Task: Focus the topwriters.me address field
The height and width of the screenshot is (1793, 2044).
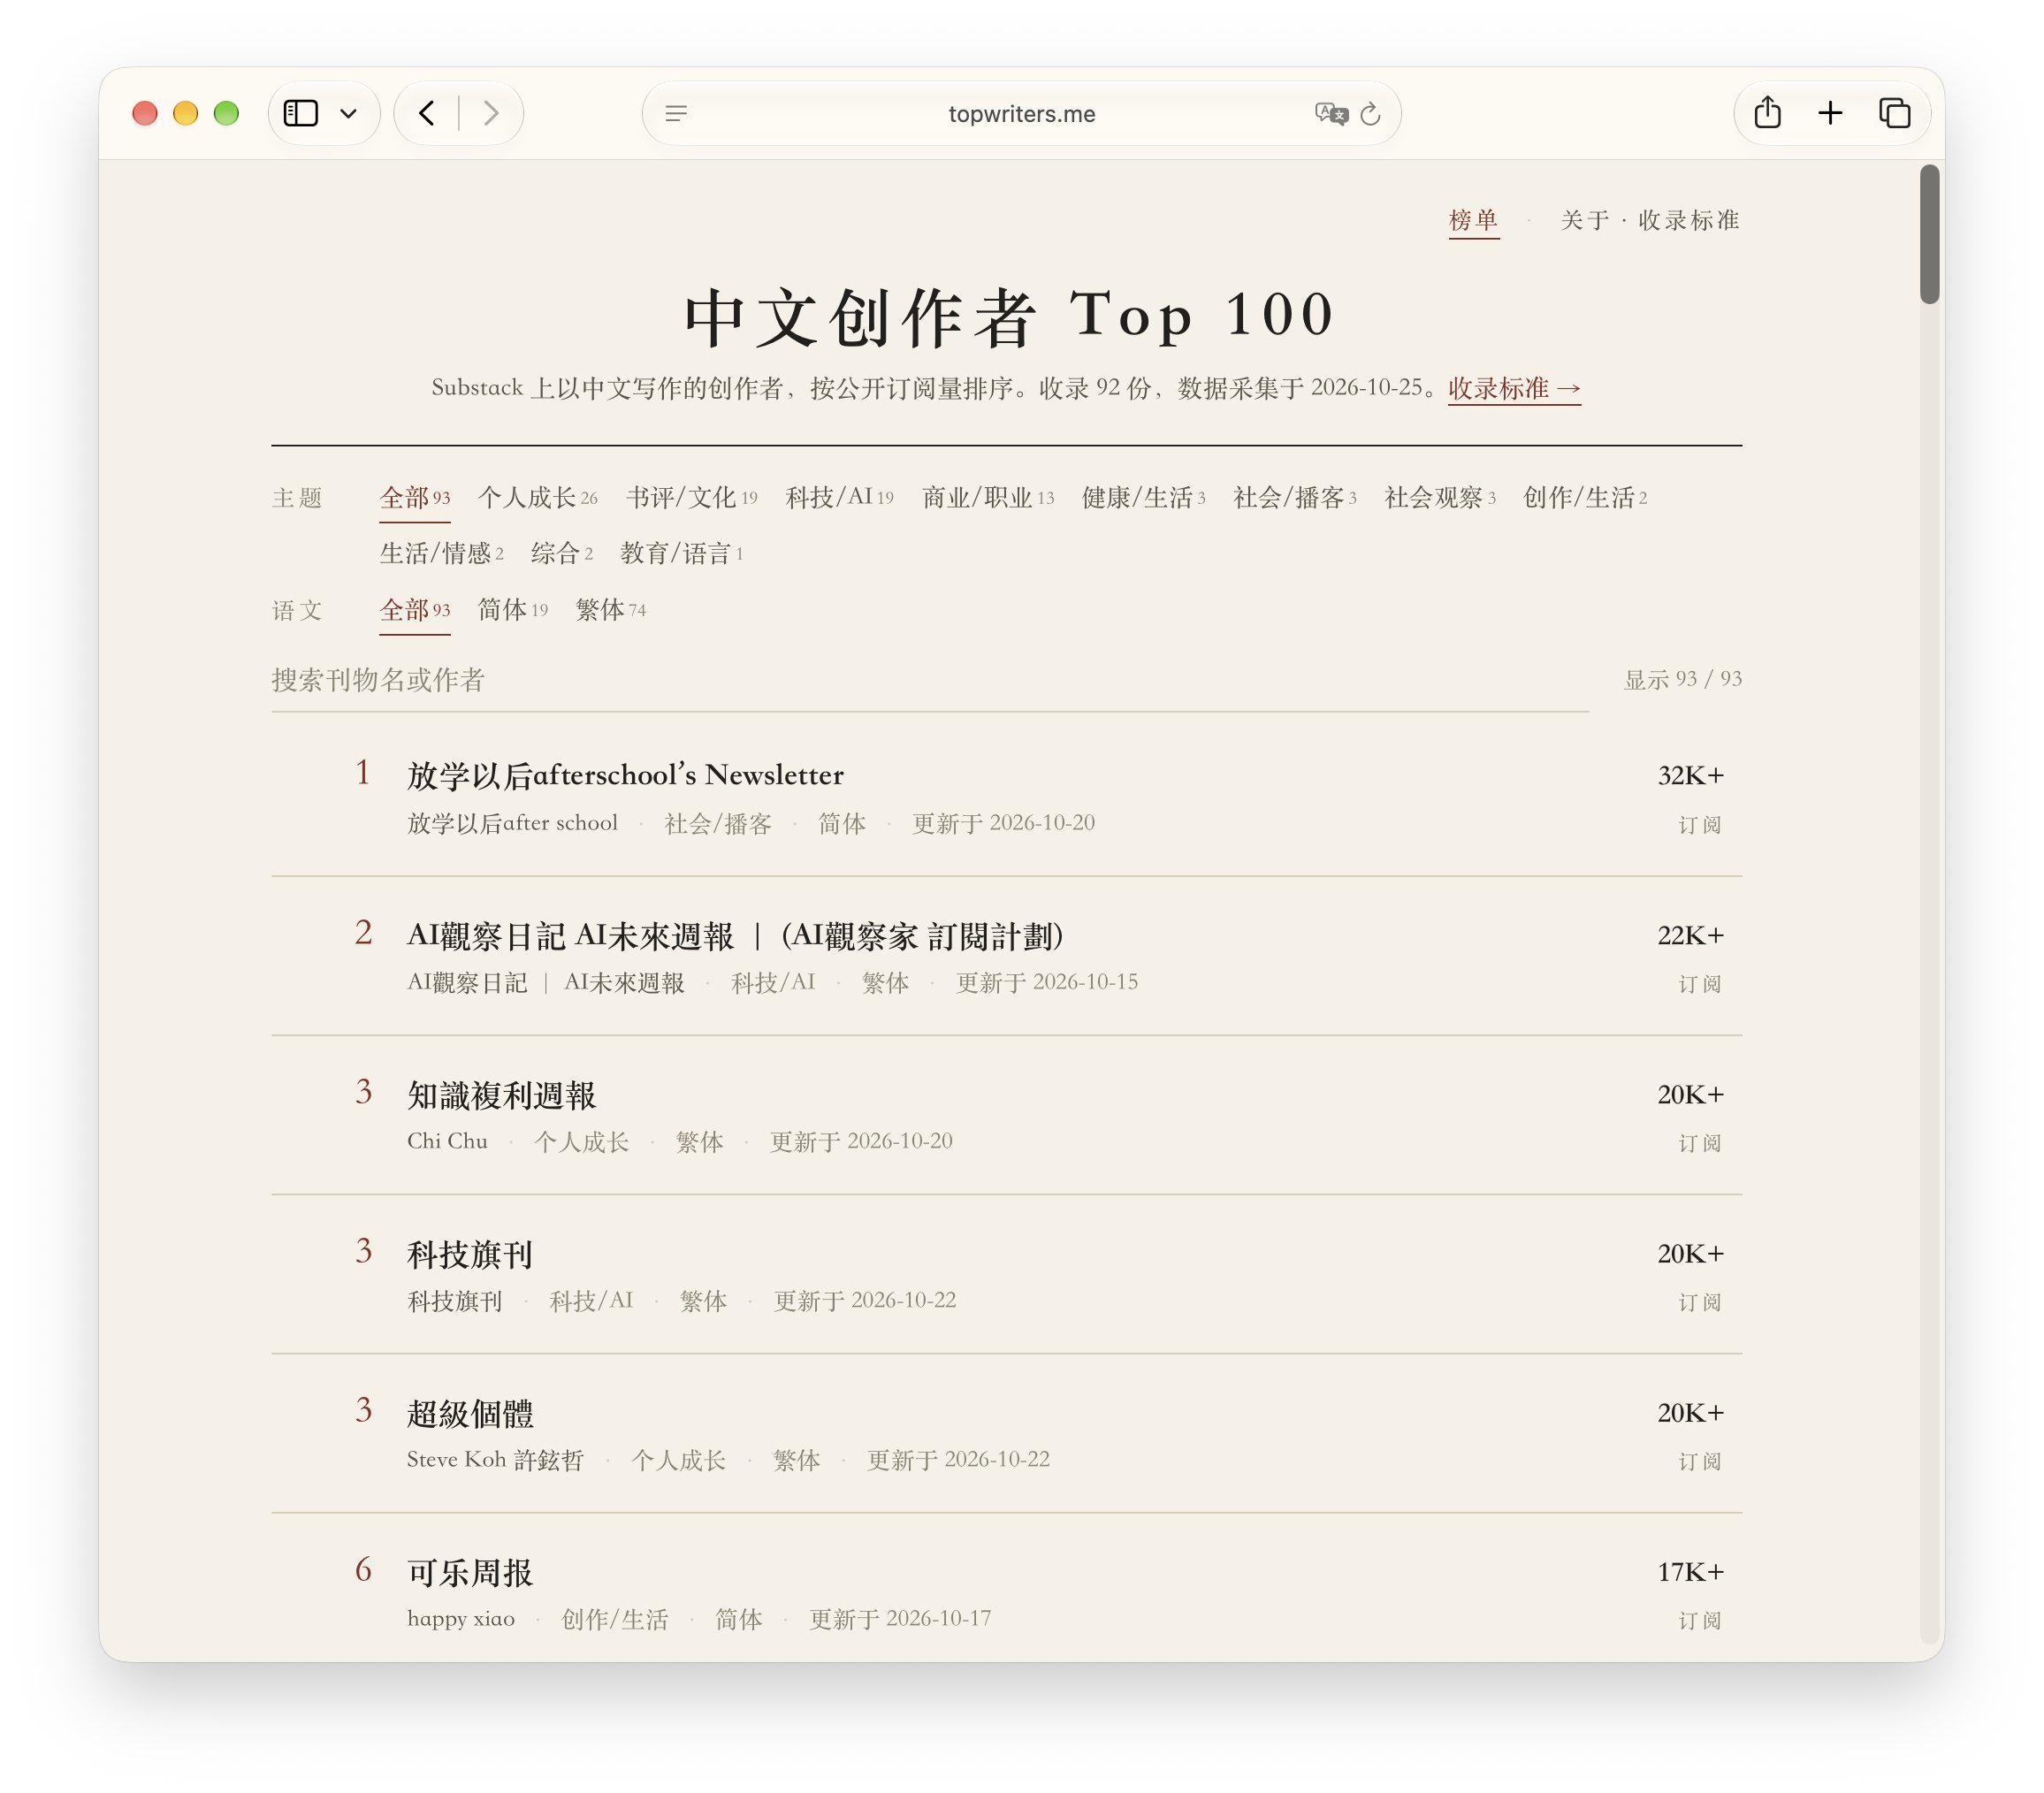Action: click(1021, 114)
